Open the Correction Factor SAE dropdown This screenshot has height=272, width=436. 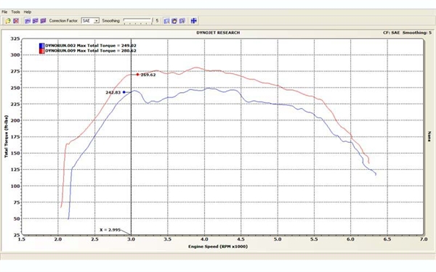coord(90,21)
